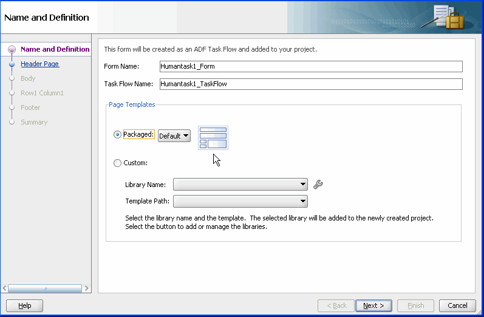Viewport: 484px width, 317px height.
Task: Go to the Header Page step link
Action: pyautogui.click(x=40, y=64)
